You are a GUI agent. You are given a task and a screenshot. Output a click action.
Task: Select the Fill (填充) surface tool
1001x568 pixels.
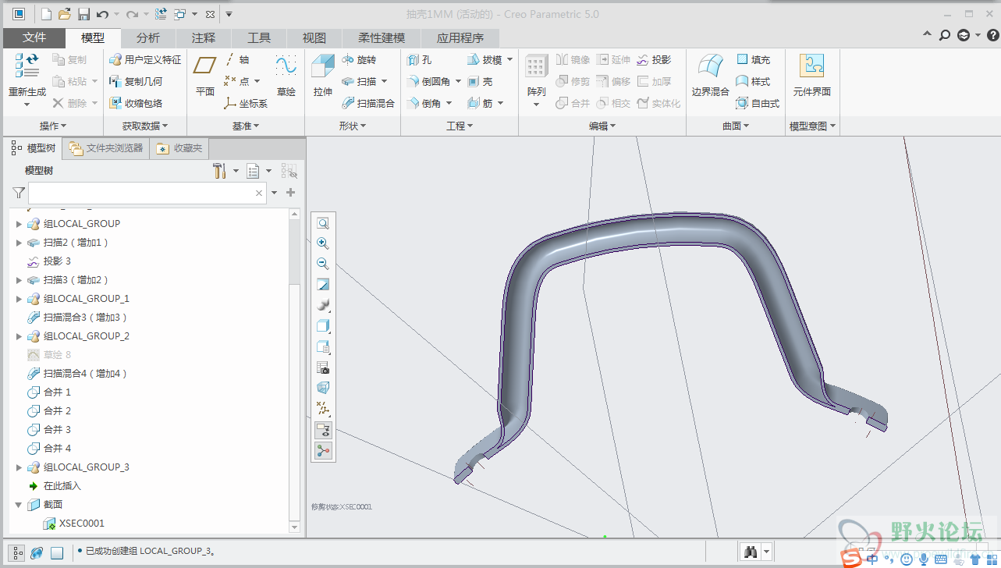[753, 59]
